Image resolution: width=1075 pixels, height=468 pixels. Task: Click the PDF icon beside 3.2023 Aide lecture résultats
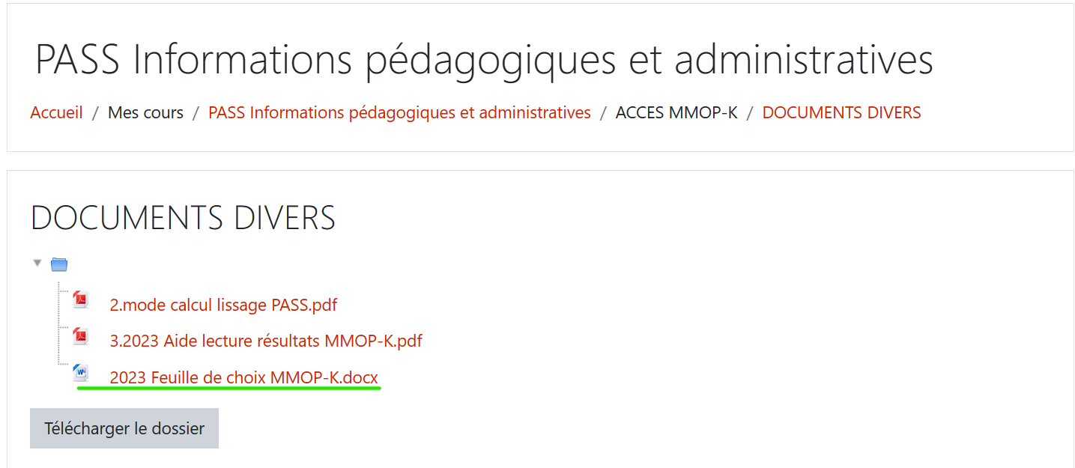coord(80,336)
